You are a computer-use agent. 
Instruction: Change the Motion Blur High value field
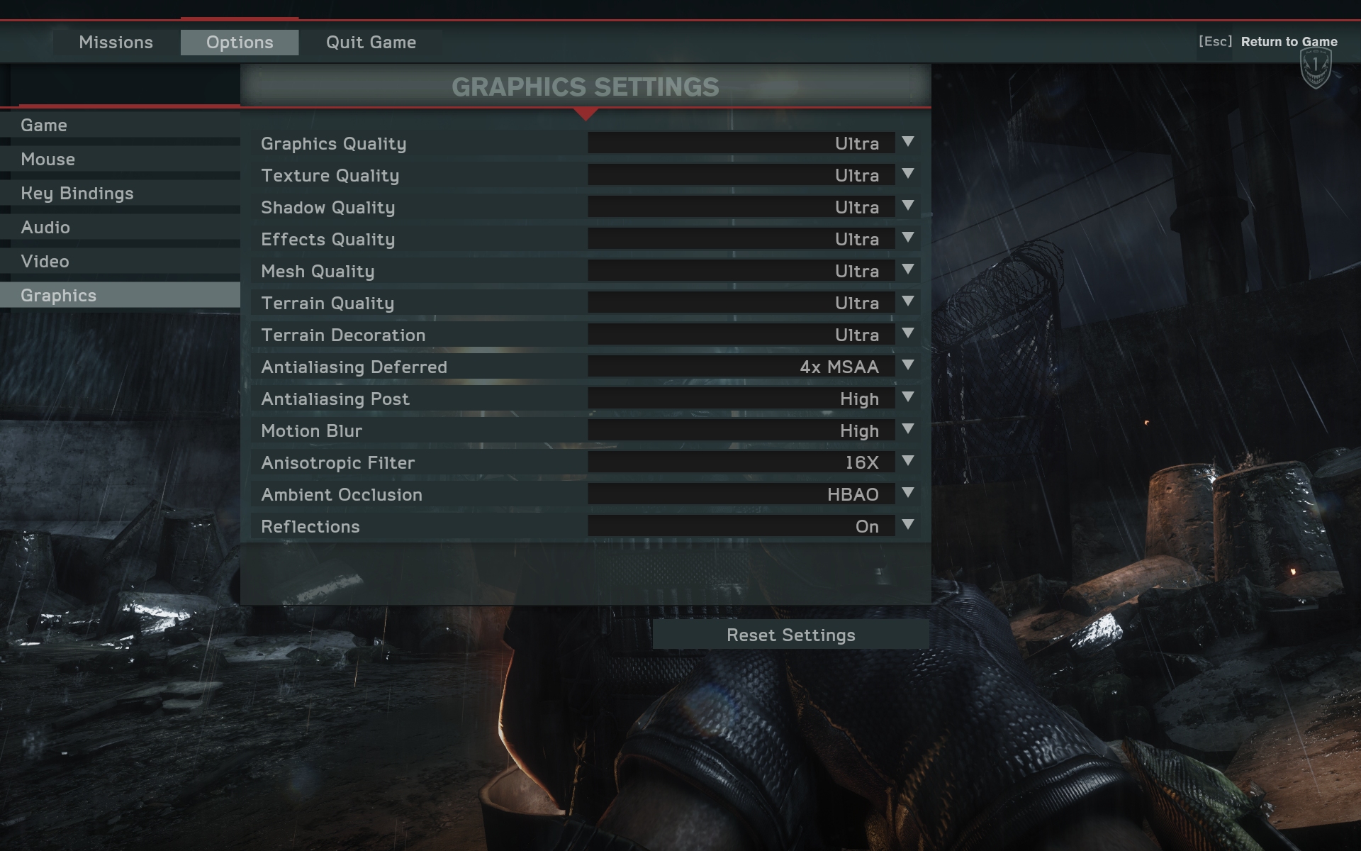[741, 430]
